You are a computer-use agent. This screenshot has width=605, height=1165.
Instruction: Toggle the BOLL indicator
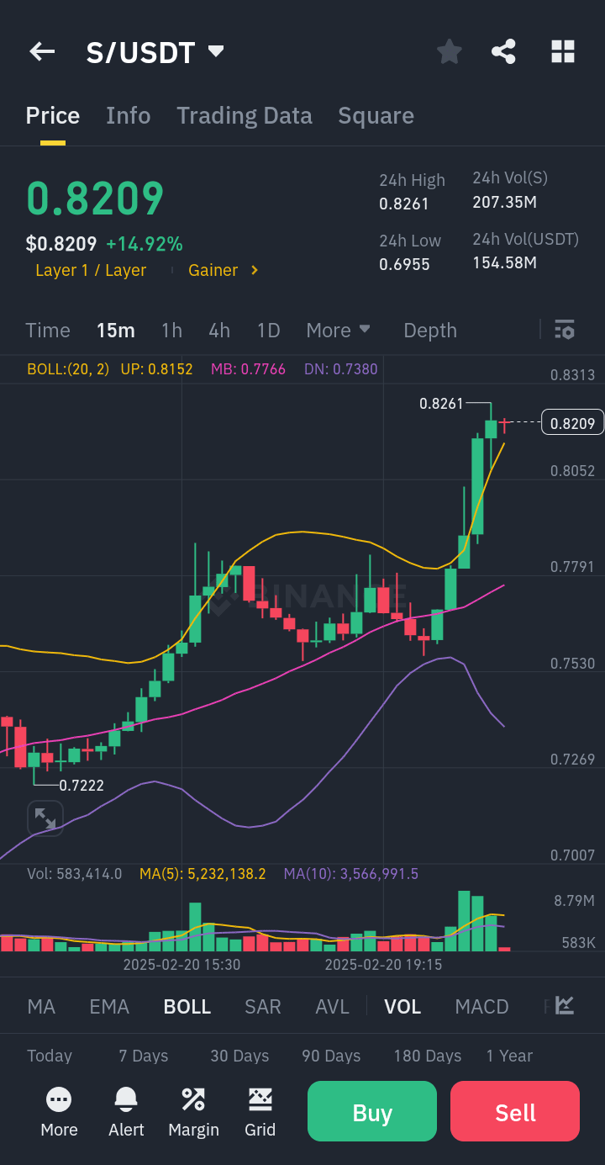(187, 1006)
